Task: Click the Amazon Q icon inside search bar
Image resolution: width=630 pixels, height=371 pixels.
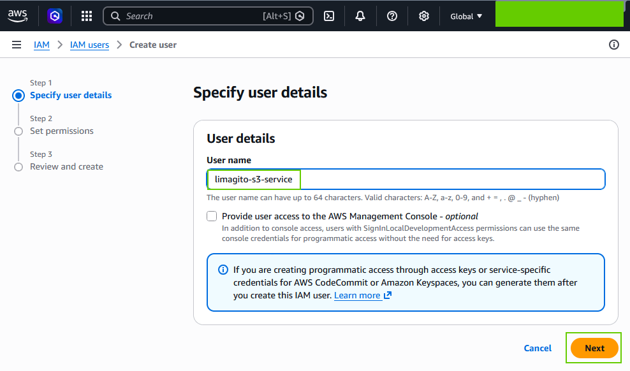Action: tap(300, 16)
